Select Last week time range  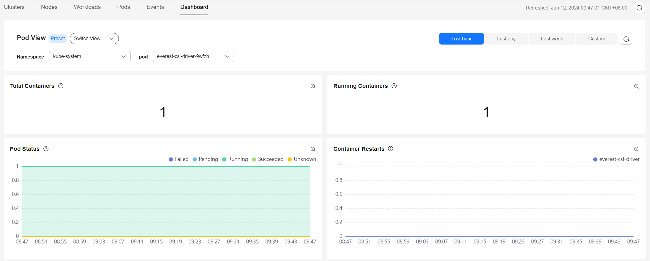[x=552, y=39]
